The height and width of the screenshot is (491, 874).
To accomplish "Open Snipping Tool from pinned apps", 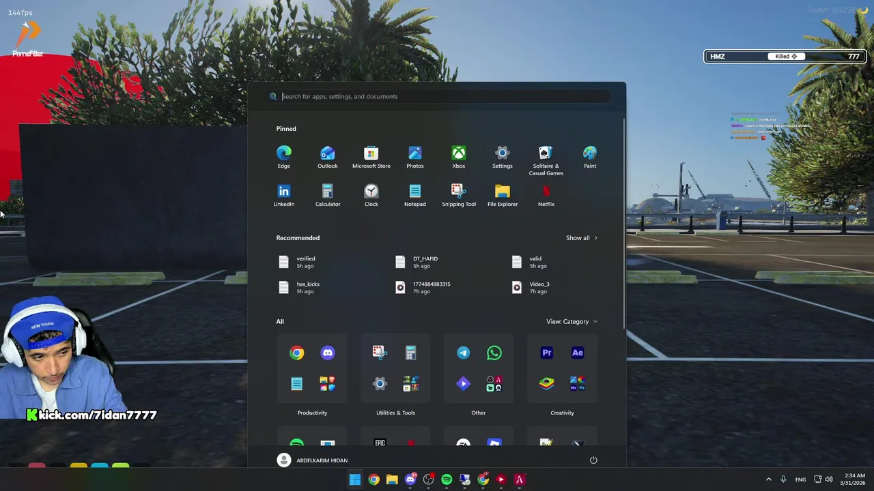I will click(458, 196).
